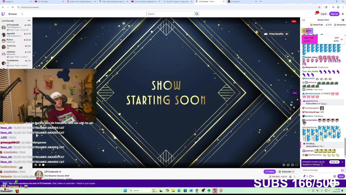
Task: Open the channel points icon
Action: pos(310,176)
